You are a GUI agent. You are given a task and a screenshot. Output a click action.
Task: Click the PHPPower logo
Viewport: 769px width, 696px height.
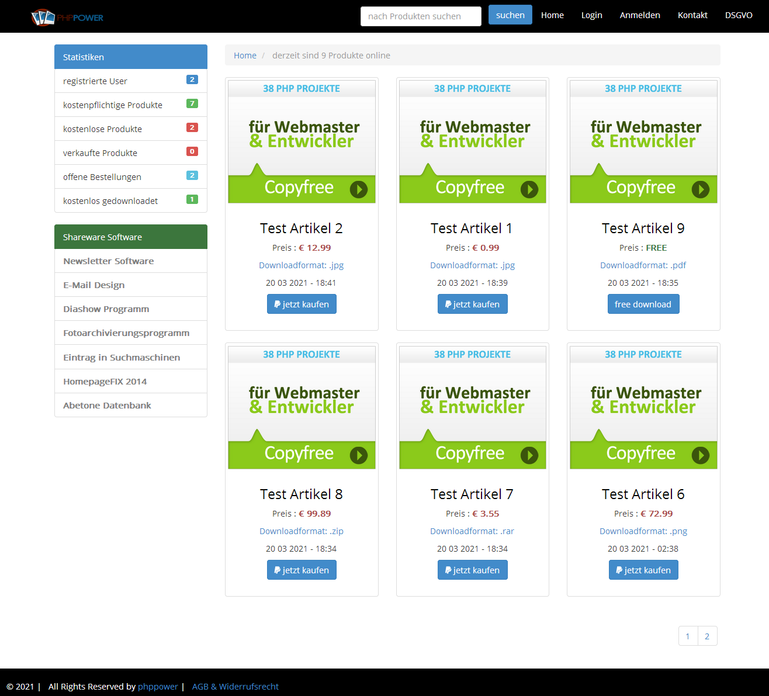pyautogui.click(x=67, y=18)
